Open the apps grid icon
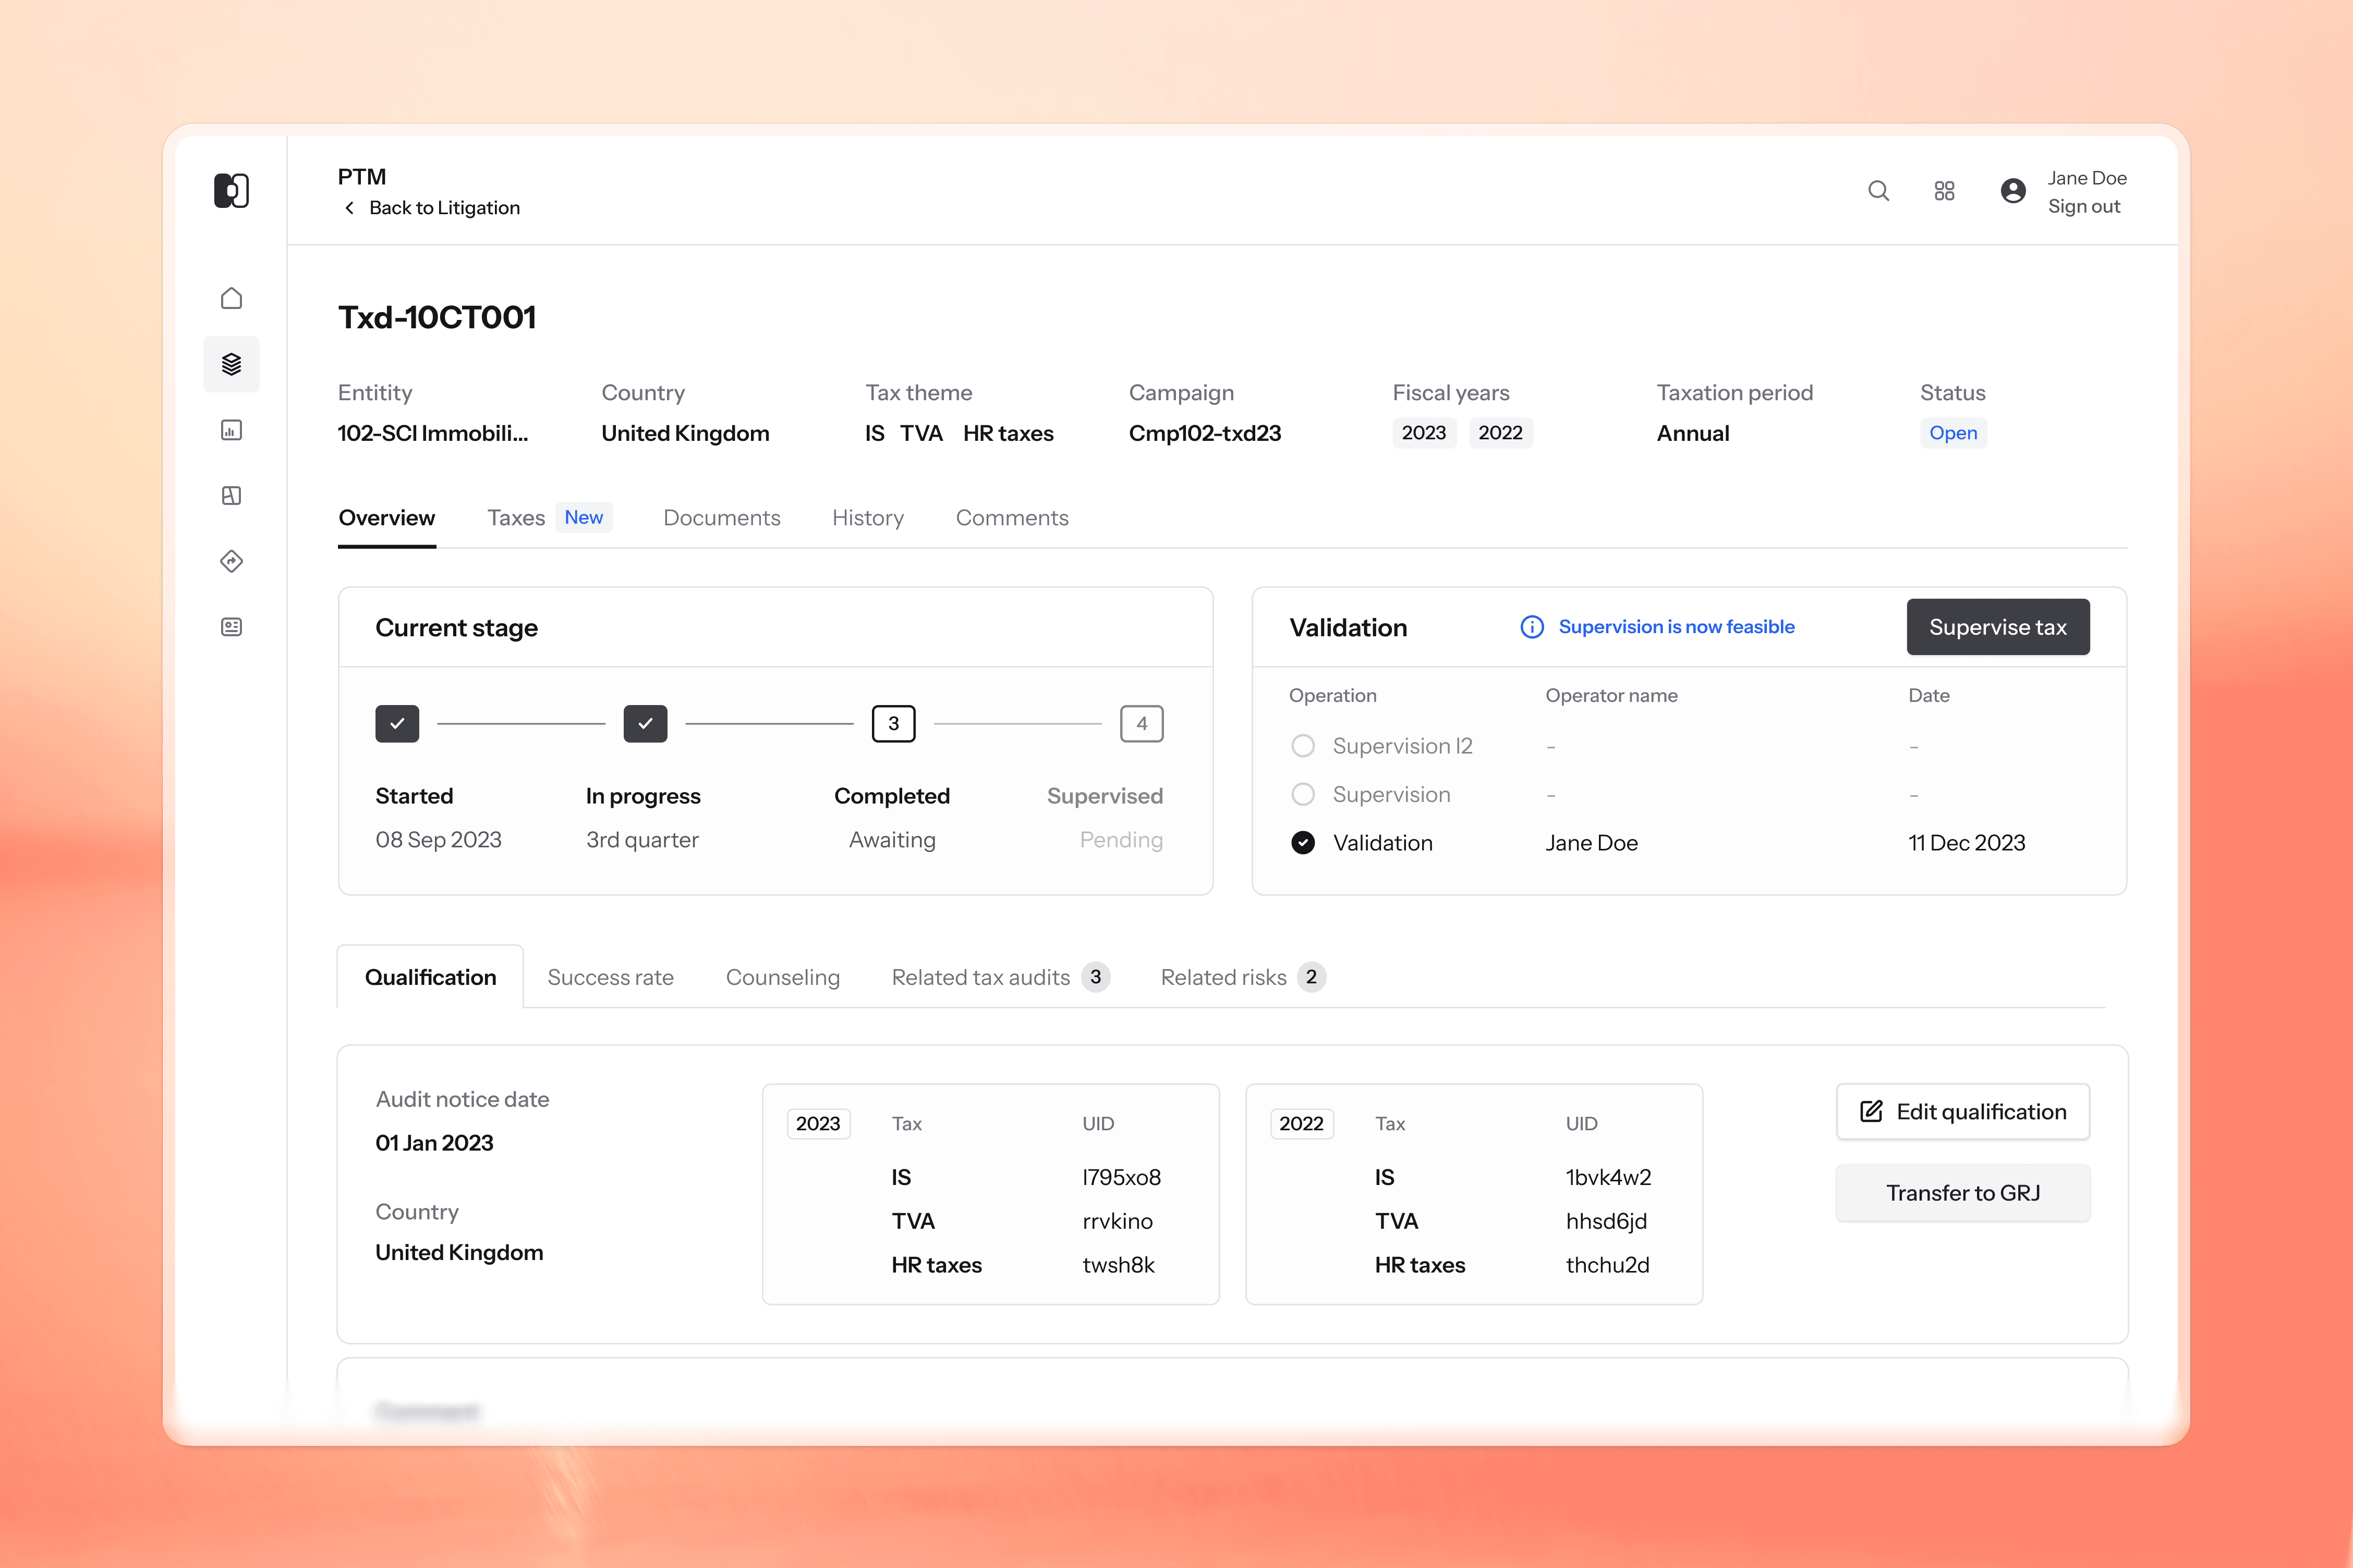This screenshot has width=2353, height=1568. (x=1944, y=191)
